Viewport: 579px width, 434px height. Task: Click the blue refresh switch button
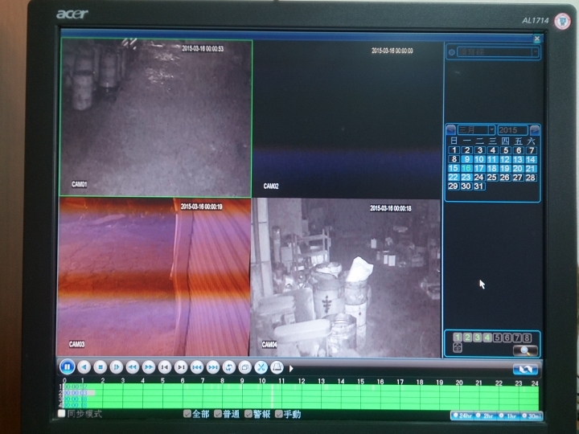coord(525,369)
